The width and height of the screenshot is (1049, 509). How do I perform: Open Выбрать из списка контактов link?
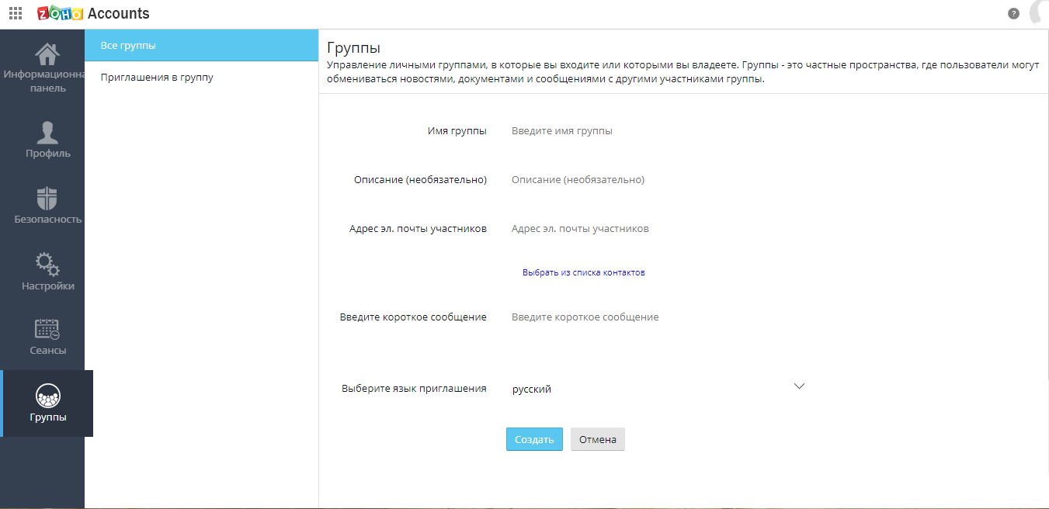584,272
